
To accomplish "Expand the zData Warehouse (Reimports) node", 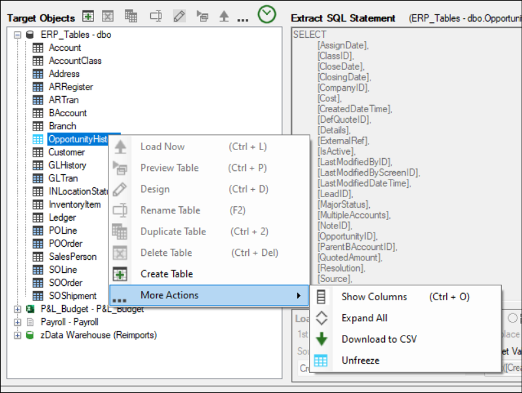I will point(17,335).
